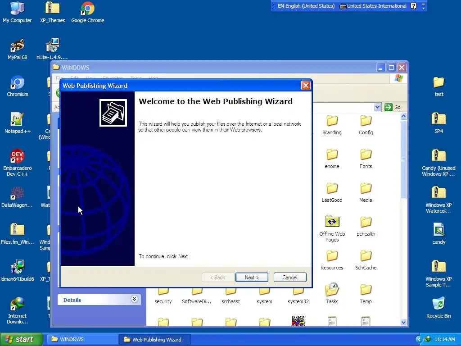Select the candy image file icon
The width and height of the screenshot is (461, 346).
click(x=438, y=234)
